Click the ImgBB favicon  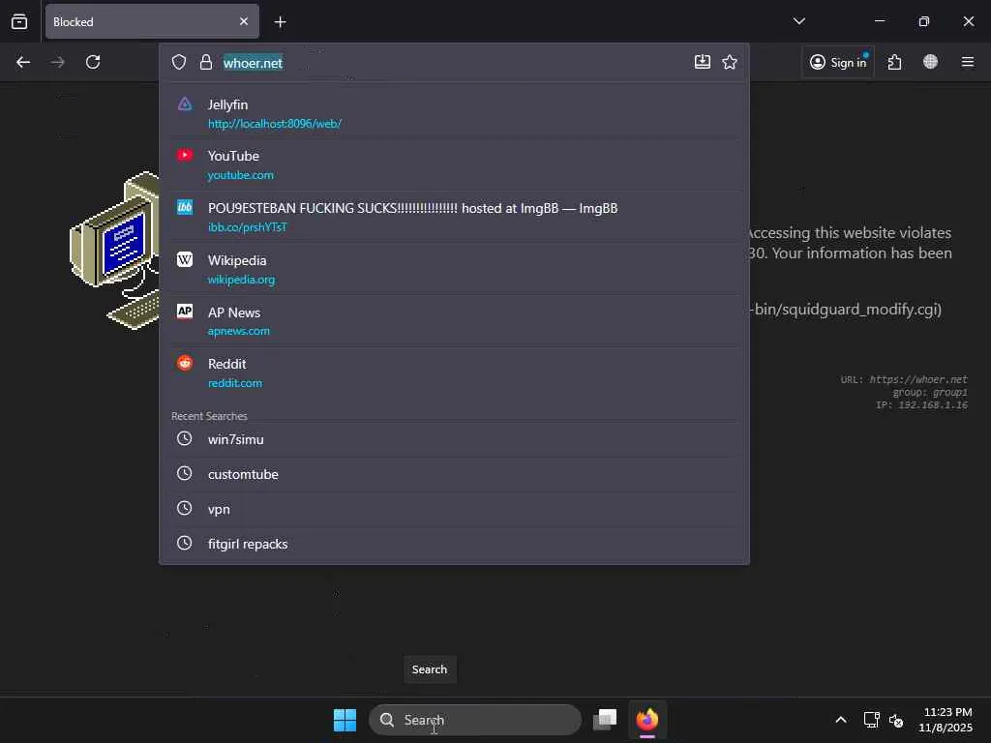[x=185, y=207]
